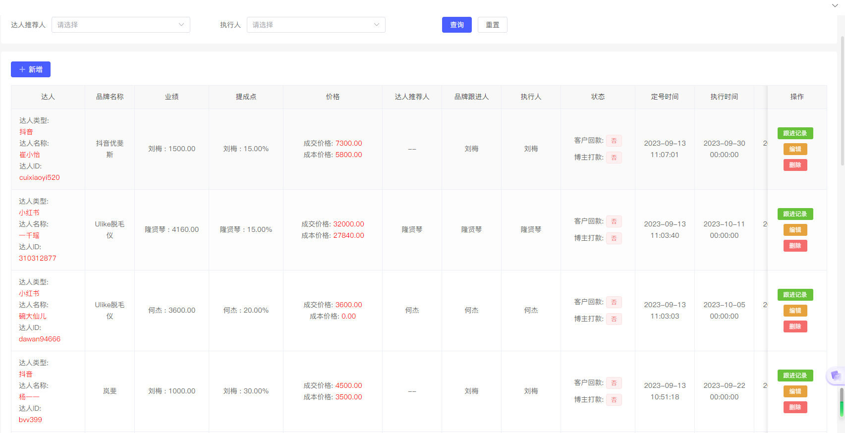Click the 客户回款 否 tag for 碗大仙儿
Viewport: 845px width, 433px height.
tap(614, 302)
